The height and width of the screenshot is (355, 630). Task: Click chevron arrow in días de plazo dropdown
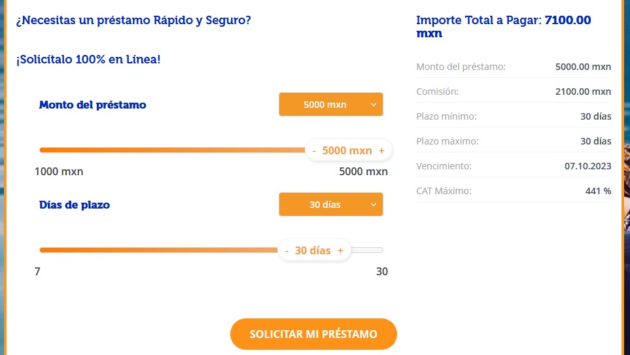pos(374,205)
